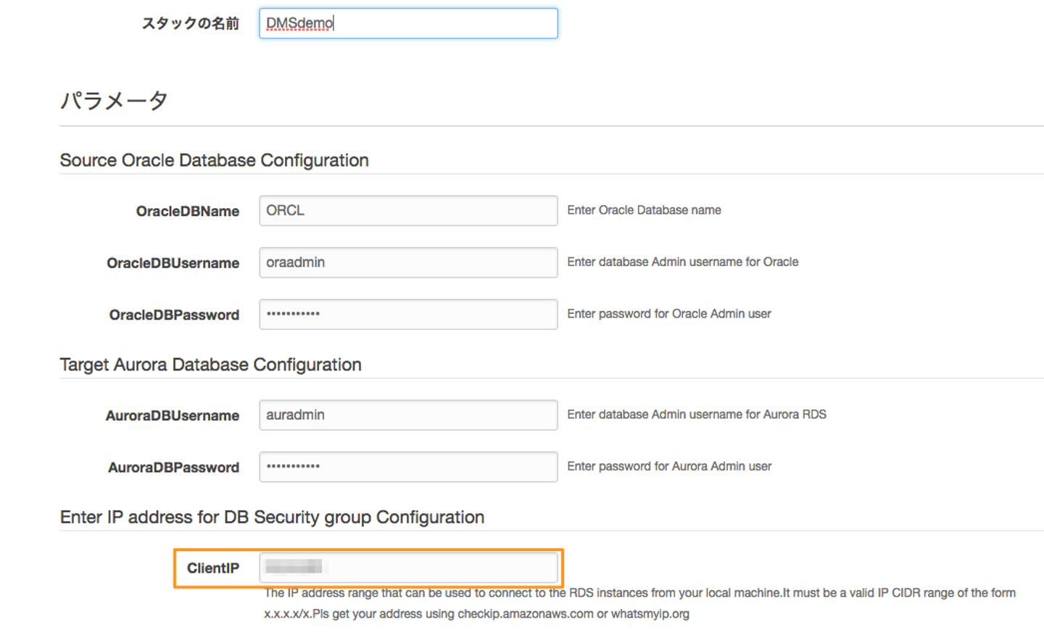The image size is (1044, 643).
Task: Click the "Enter Oracle Database name" hint text
Action: (x=644, y=210)
